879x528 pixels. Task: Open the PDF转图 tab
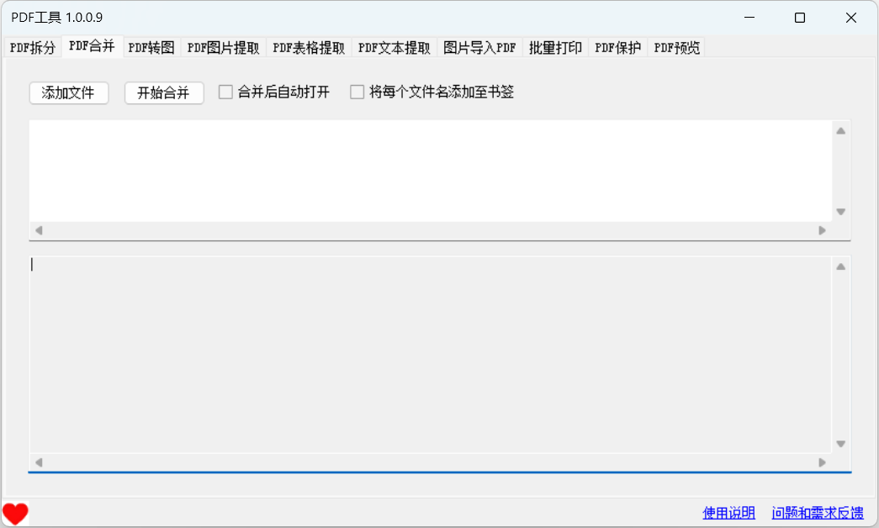click(151, 48)
